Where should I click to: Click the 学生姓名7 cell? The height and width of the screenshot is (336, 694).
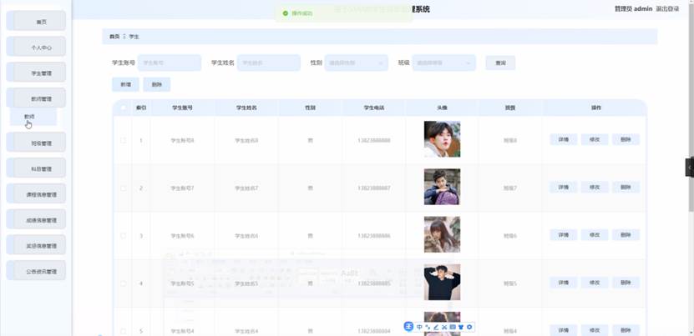pos(246,188)
